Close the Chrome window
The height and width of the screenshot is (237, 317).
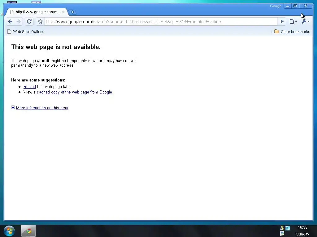pyautogui.click(x=306, y=6)
